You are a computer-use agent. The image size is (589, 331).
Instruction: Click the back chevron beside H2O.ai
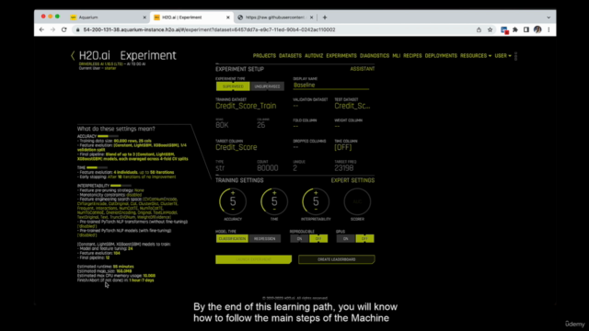point(73,55)
